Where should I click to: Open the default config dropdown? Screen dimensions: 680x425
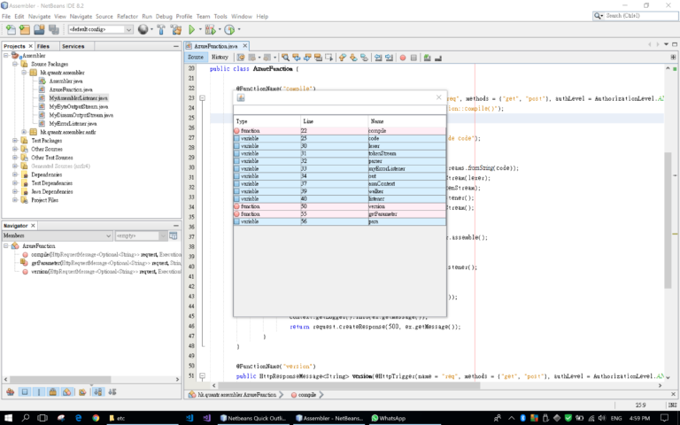pyautogui.click(x=100, y=29)
